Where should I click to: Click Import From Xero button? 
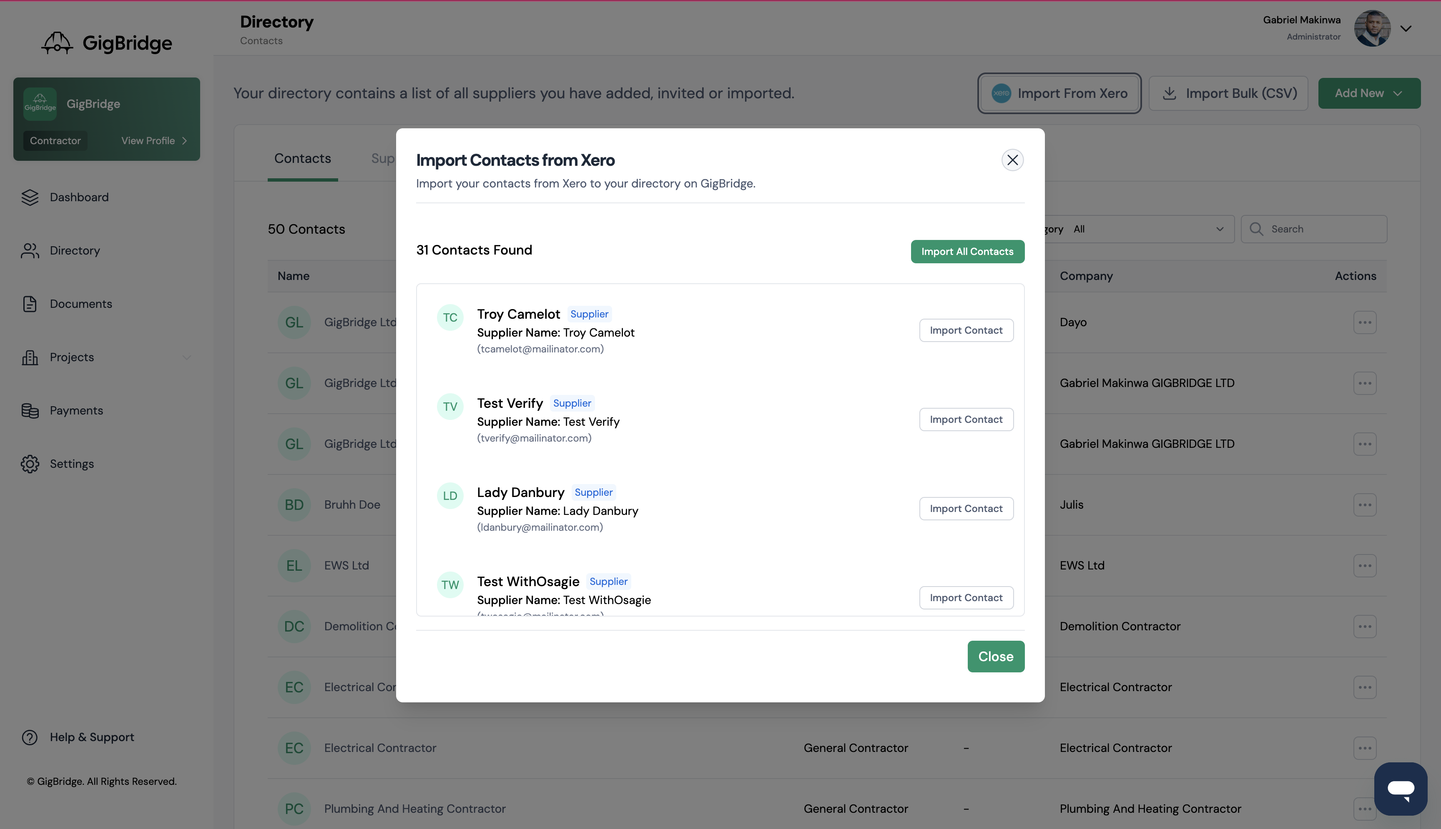click(x=1059, y=93)
